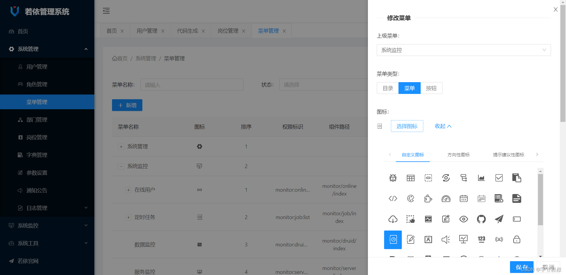Select the bug icon in icon picker
The image size is (566, 275).
click(393, 178)
